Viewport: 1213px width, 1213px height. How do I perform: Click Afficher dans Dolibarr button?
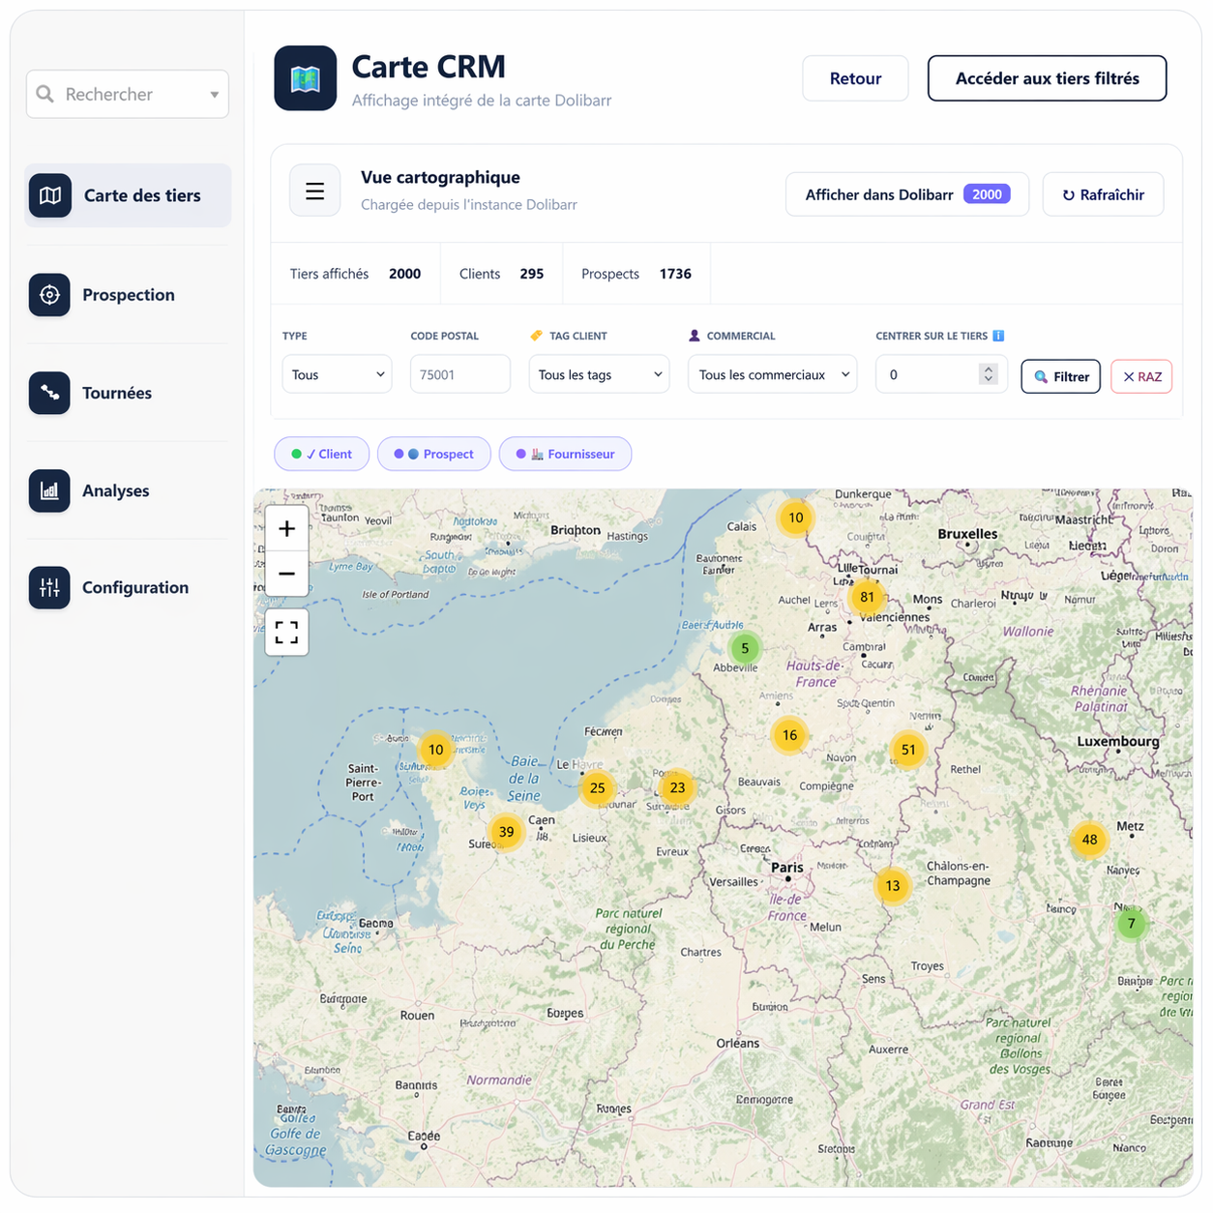click(907, 194)
